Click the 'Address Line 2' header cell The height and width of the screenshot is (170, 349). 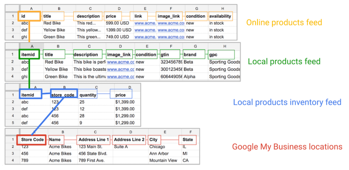coord(129,140)
